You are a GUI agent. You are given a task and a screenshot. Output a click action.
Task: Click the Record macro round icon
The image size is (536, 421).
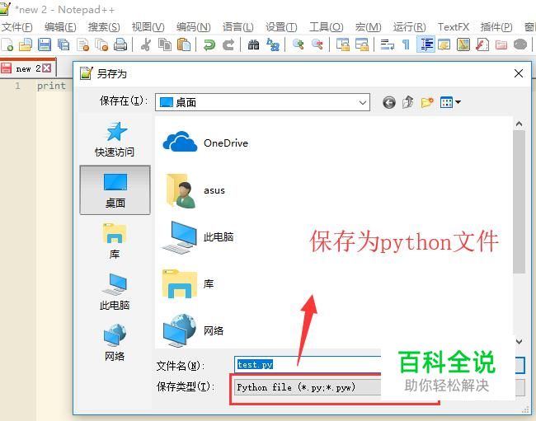520,44
